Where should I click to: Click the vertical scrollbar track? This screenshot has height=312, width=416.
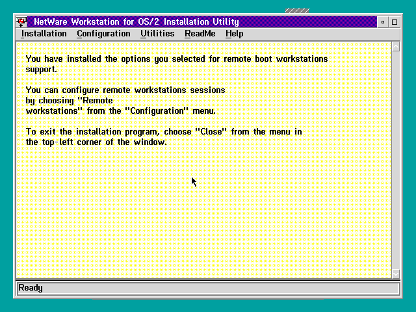click(x=396, y=160)
